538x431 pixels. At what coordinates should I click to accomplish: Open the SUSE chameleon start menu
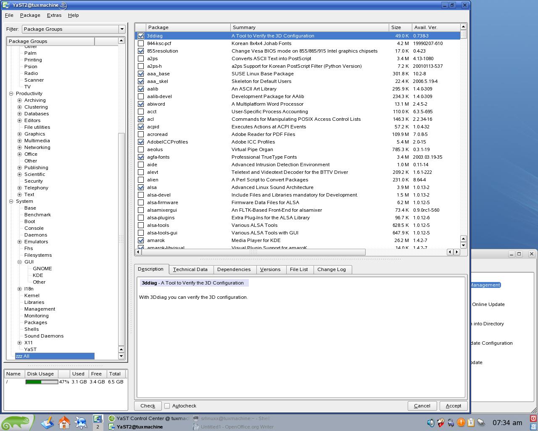tap(17, 422)
